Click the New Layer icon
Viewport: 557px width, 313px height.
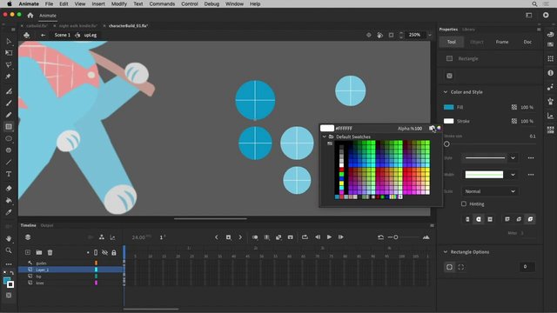(28, 252)
